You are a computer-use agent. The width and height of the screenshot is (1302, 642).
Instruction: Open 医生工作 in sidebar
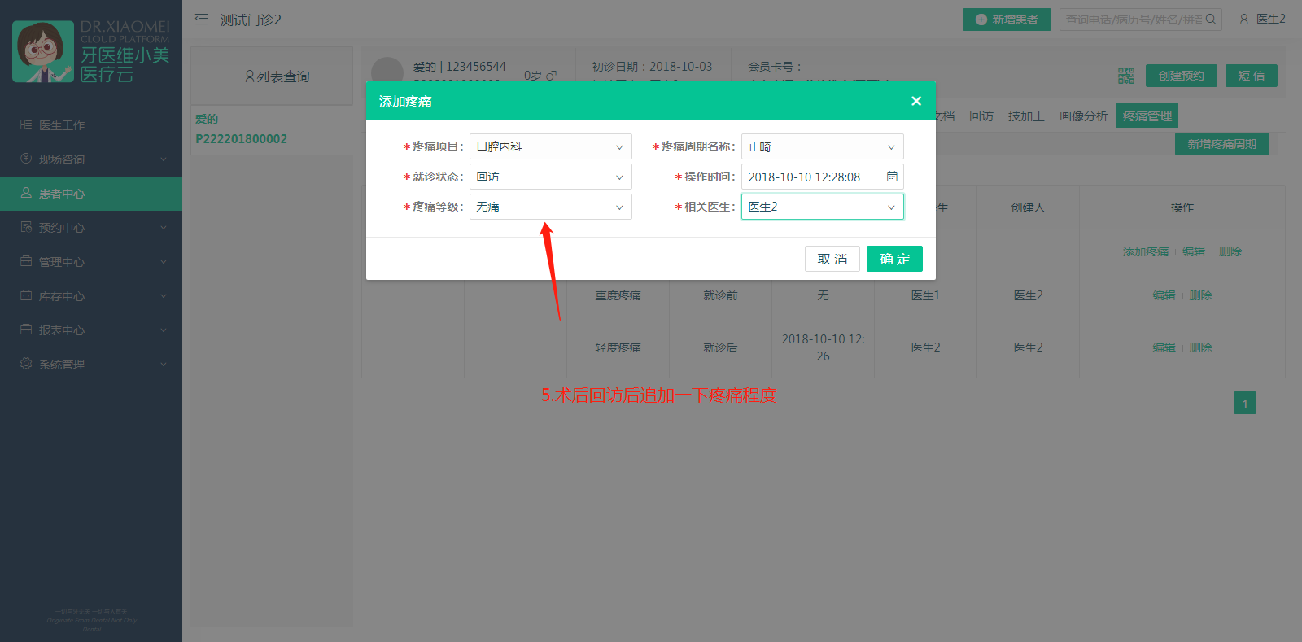tap(62, 125)
